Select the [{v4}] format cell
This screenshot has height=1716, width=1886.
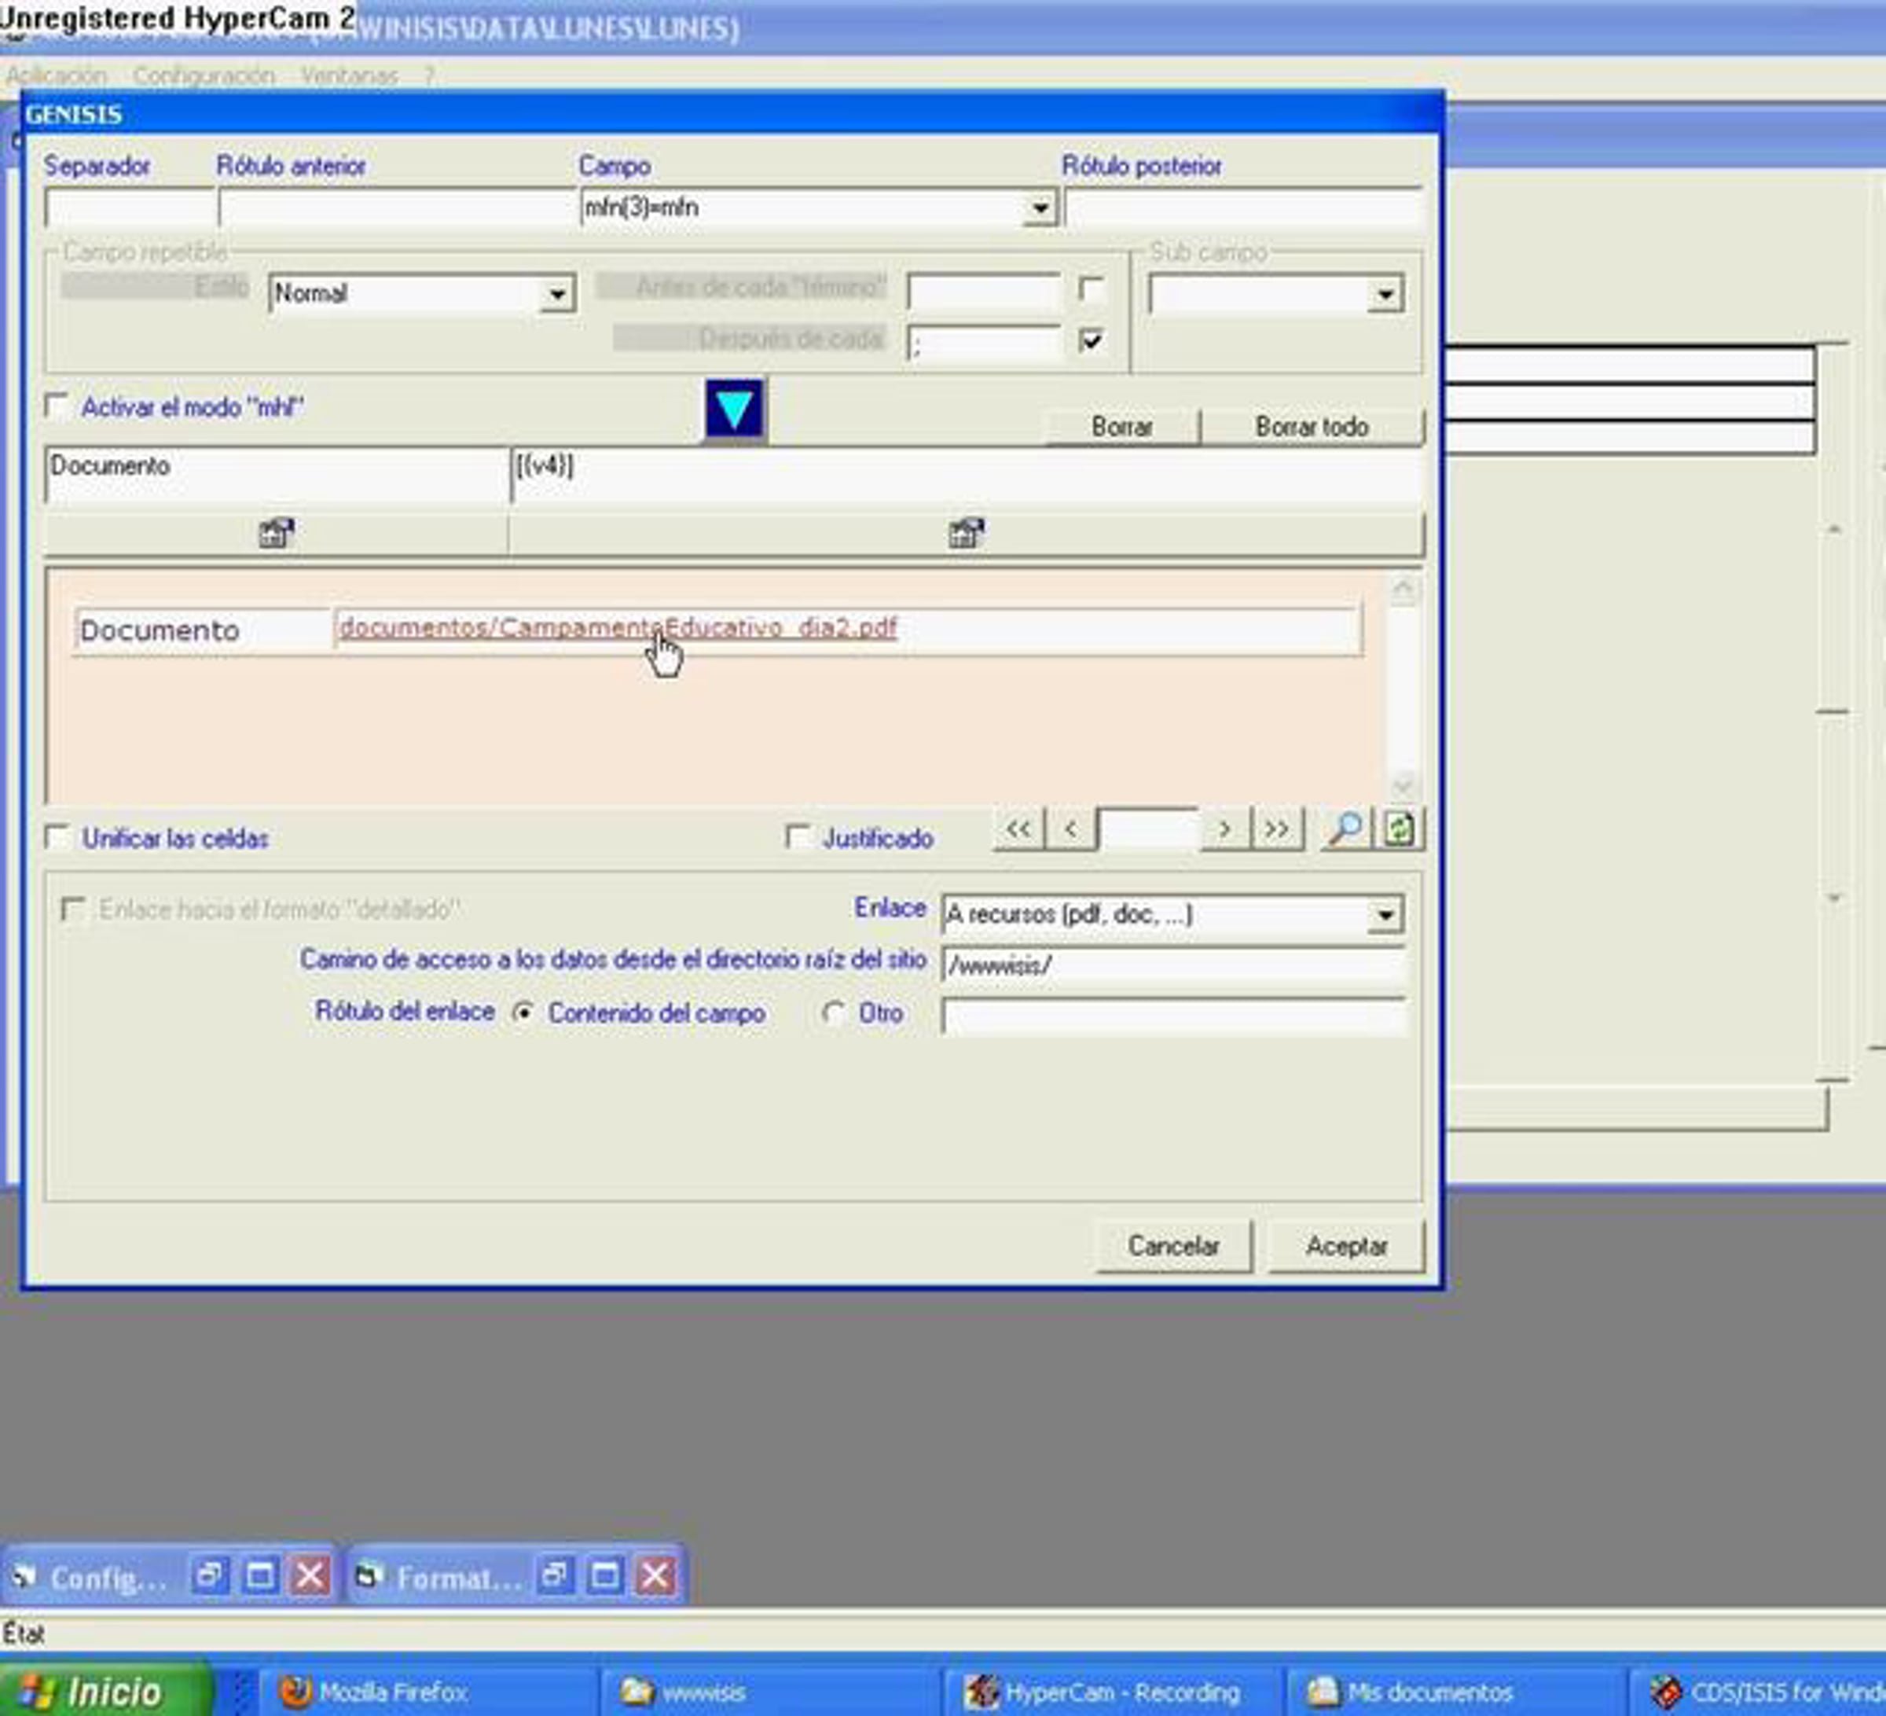(967, 476)
